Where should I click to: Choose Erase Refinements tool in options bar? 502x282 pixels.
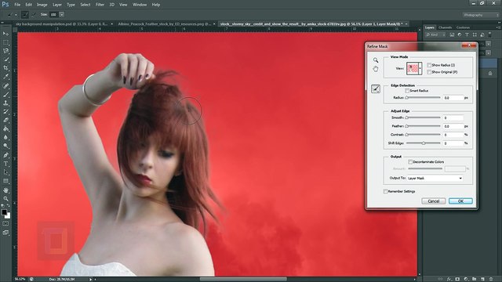(34, 14)
